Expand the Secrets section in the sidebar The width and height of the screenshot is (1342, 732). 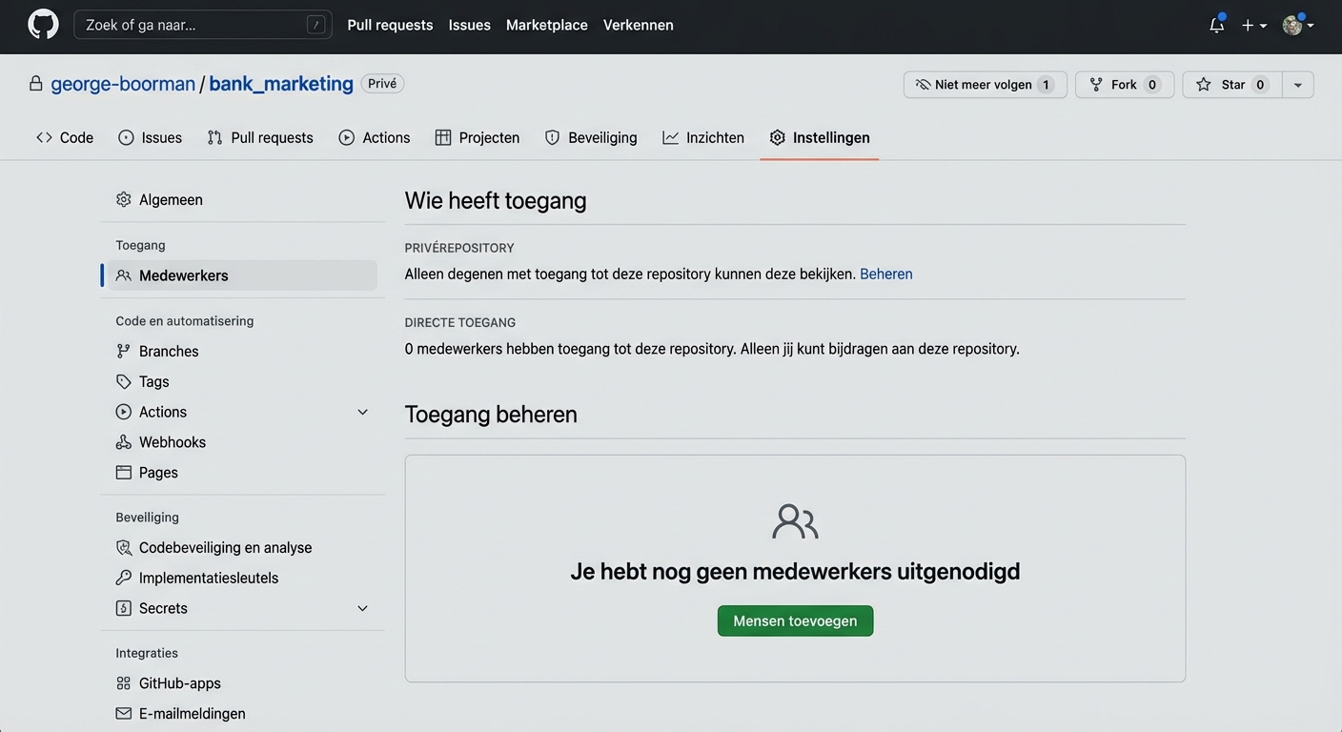[x=362, y=607]
